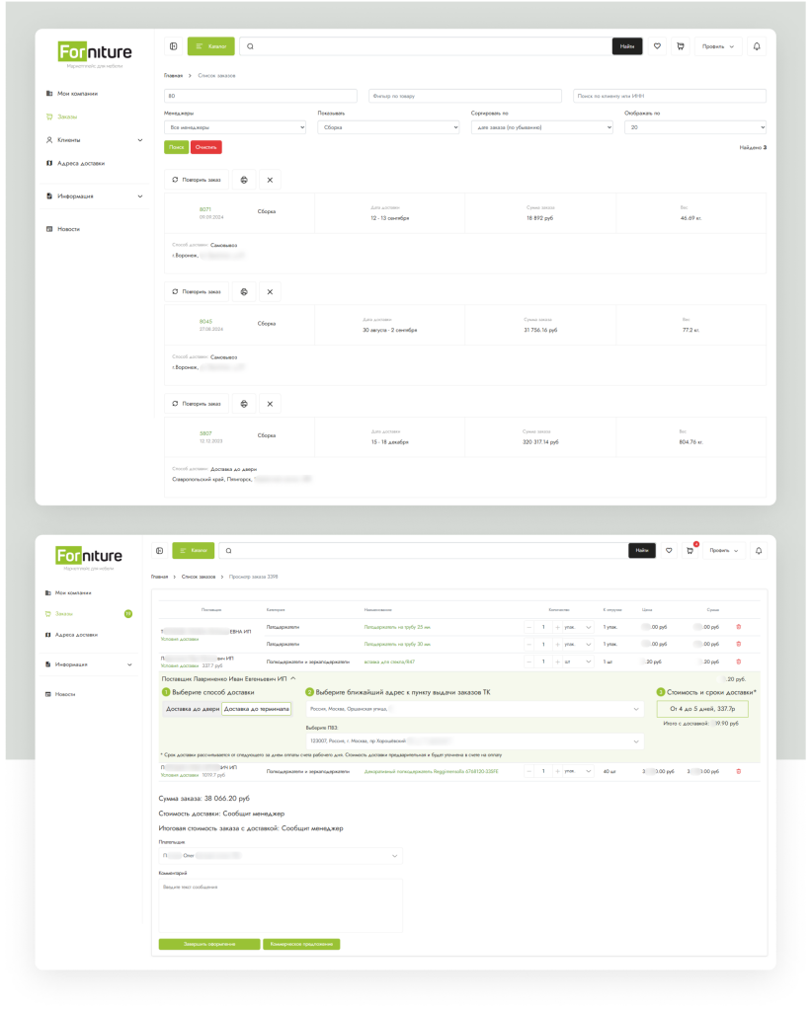The height and width of the screenshot is (1011, 811).
Task: Open the cart icon with the red badge
Action: click(689, 550)
